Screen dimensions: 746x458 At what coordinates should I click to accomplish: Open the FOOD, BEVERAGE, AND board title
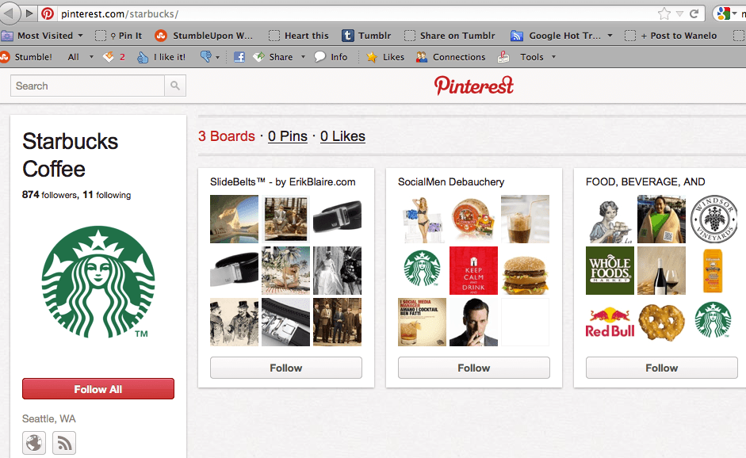point(645,182)
